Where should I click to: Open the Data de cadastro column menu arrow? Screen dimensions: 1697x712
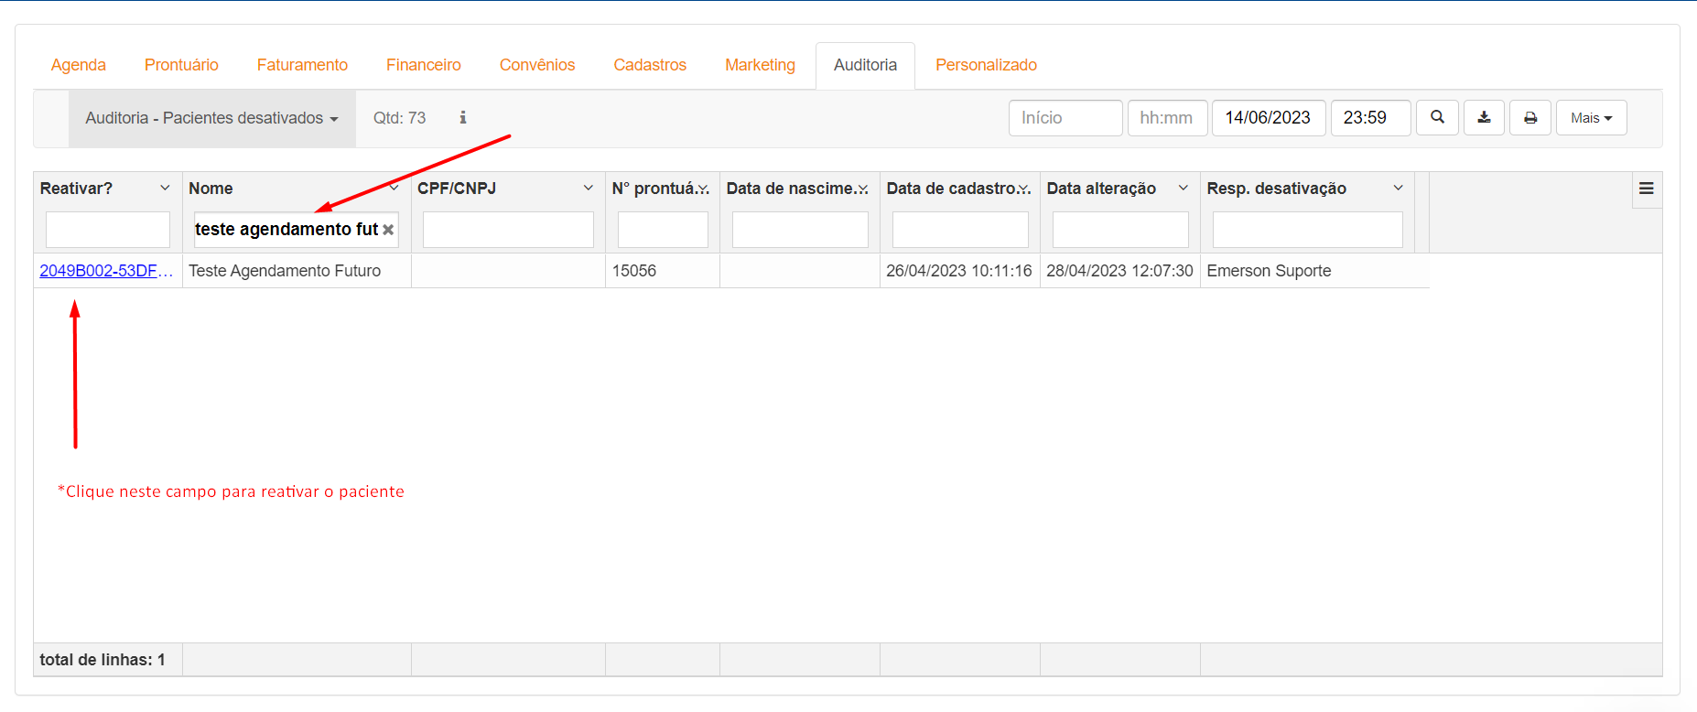(x=1023, y=189)
